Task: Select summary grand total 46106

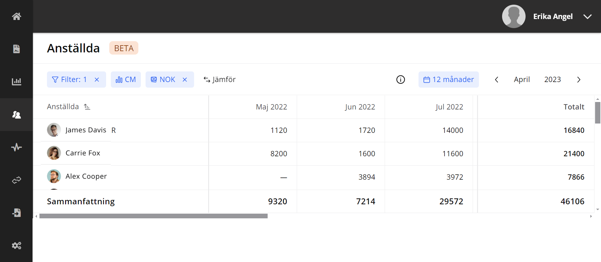Action: (x=572, y=201)
